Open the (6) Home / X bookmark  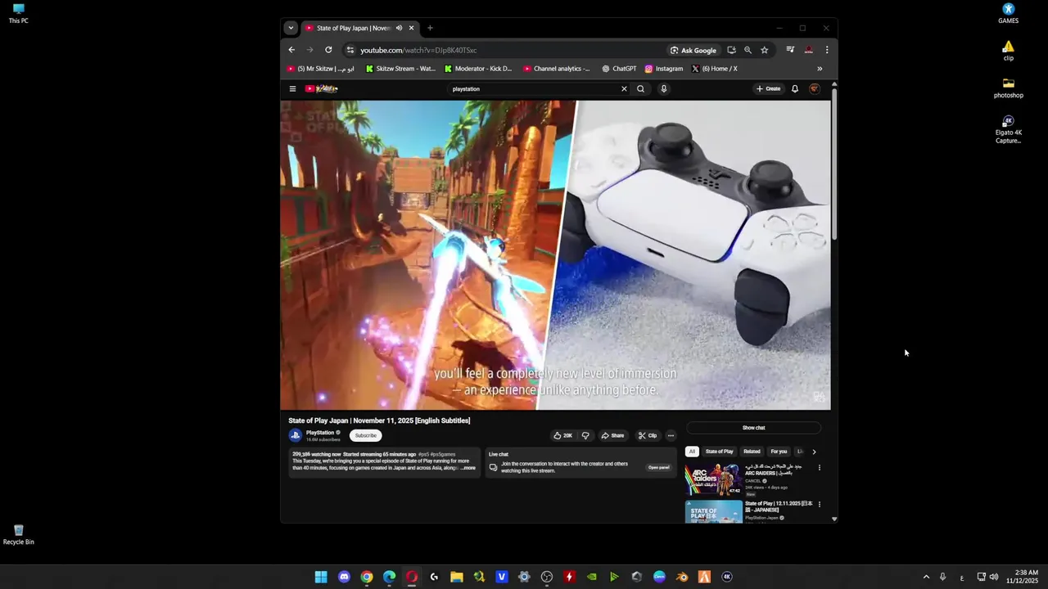(715, 69)
